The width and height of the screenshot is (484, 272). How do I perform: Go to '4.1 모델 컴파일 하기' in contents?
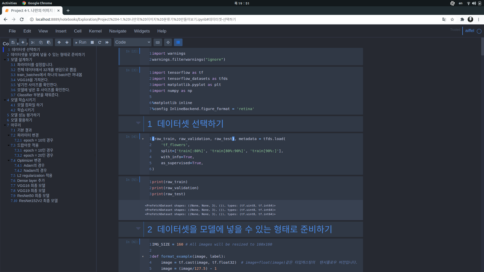point(30,105)
